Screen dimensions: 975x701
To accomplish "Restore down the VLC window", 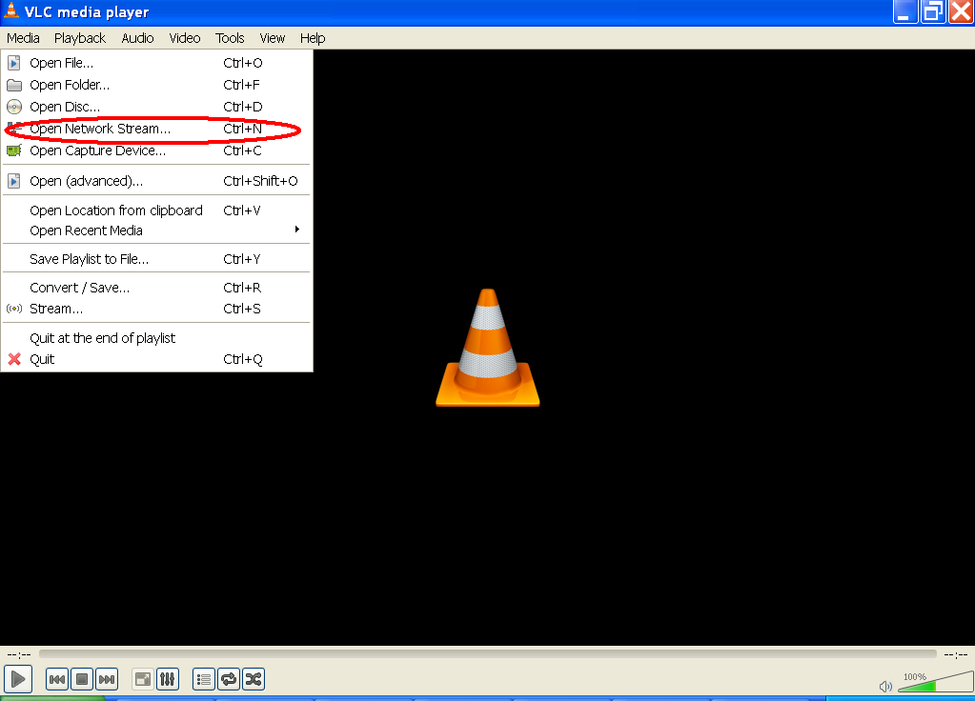I will coord(933,11).
